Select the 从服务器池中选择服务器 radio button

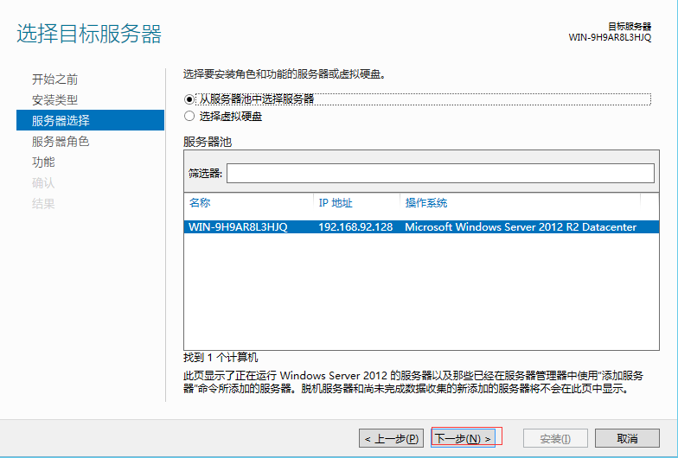(x=189, y=99)
